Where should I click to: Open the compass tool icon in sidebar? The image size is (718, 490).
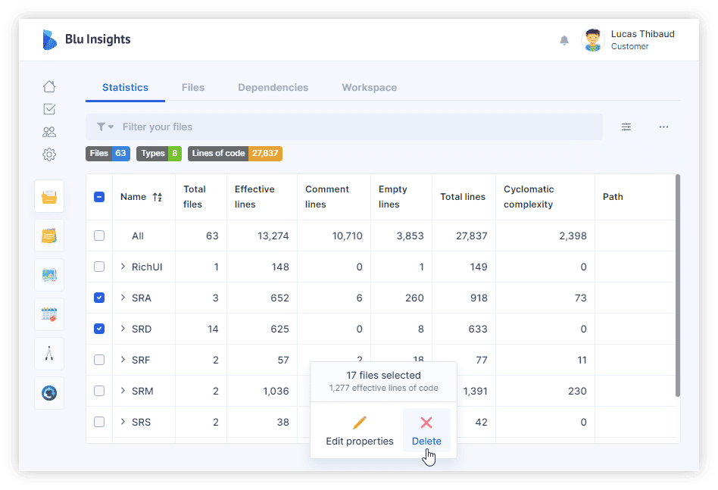click(49, 354)
